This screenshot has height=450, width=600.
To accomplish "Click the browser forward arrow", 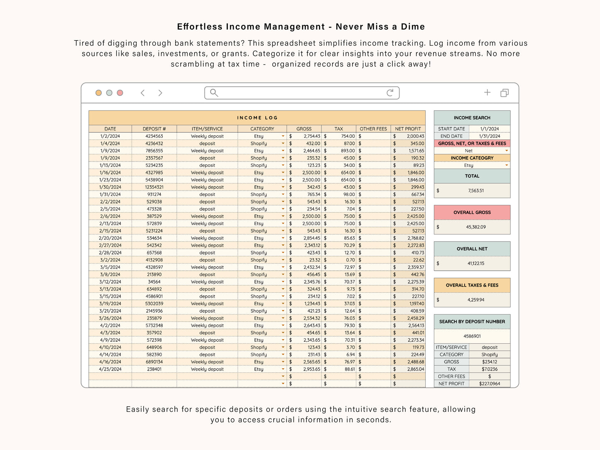I will [160, 93].
